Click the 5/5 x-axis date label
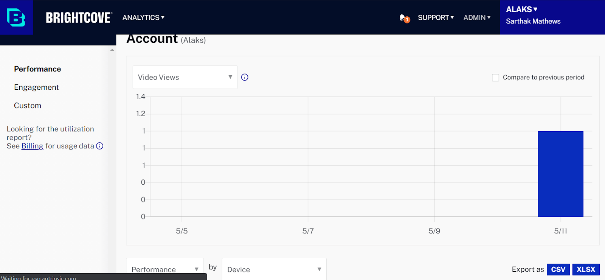The height and width of the screenshot is (280, 605). pyautogui.click(x=182, y=231)
